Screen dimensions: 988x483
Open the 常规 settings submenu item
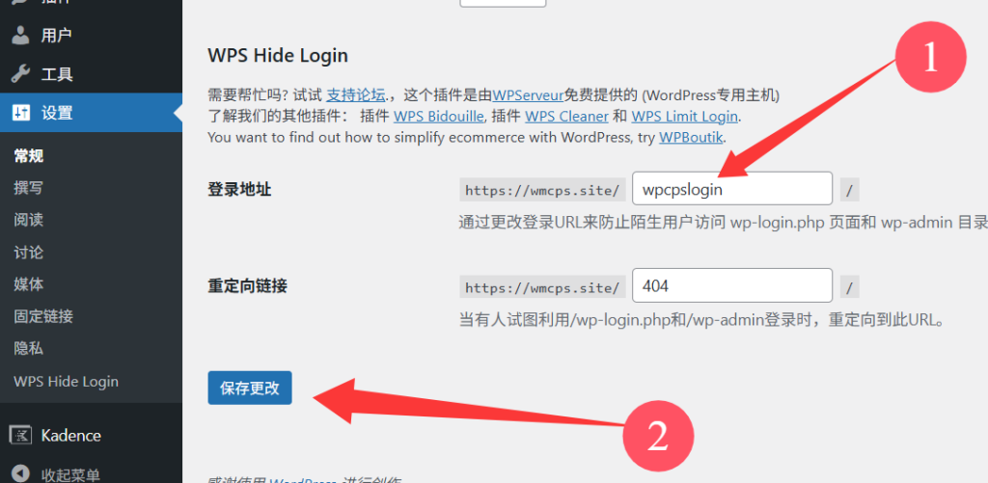pos(29,155)
